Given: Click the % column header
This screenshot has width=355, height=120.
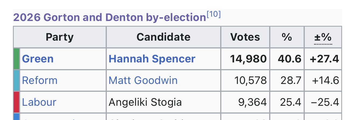Looking at the screenshot, I should (287, 37).
